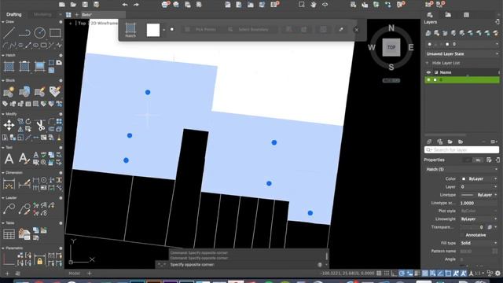Click the Save icon in top toolbar
Image resolution: width=503 pixels, height=283 pixels.
click(85, 5)
